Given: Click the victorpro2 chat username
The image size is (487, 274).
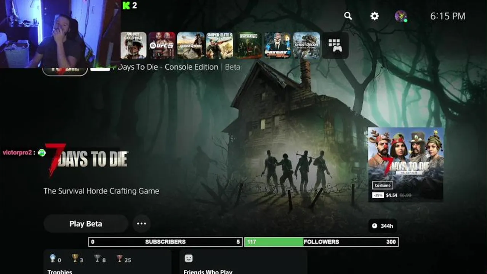Looking at the screenshot, I should click(x=17, y=153).
